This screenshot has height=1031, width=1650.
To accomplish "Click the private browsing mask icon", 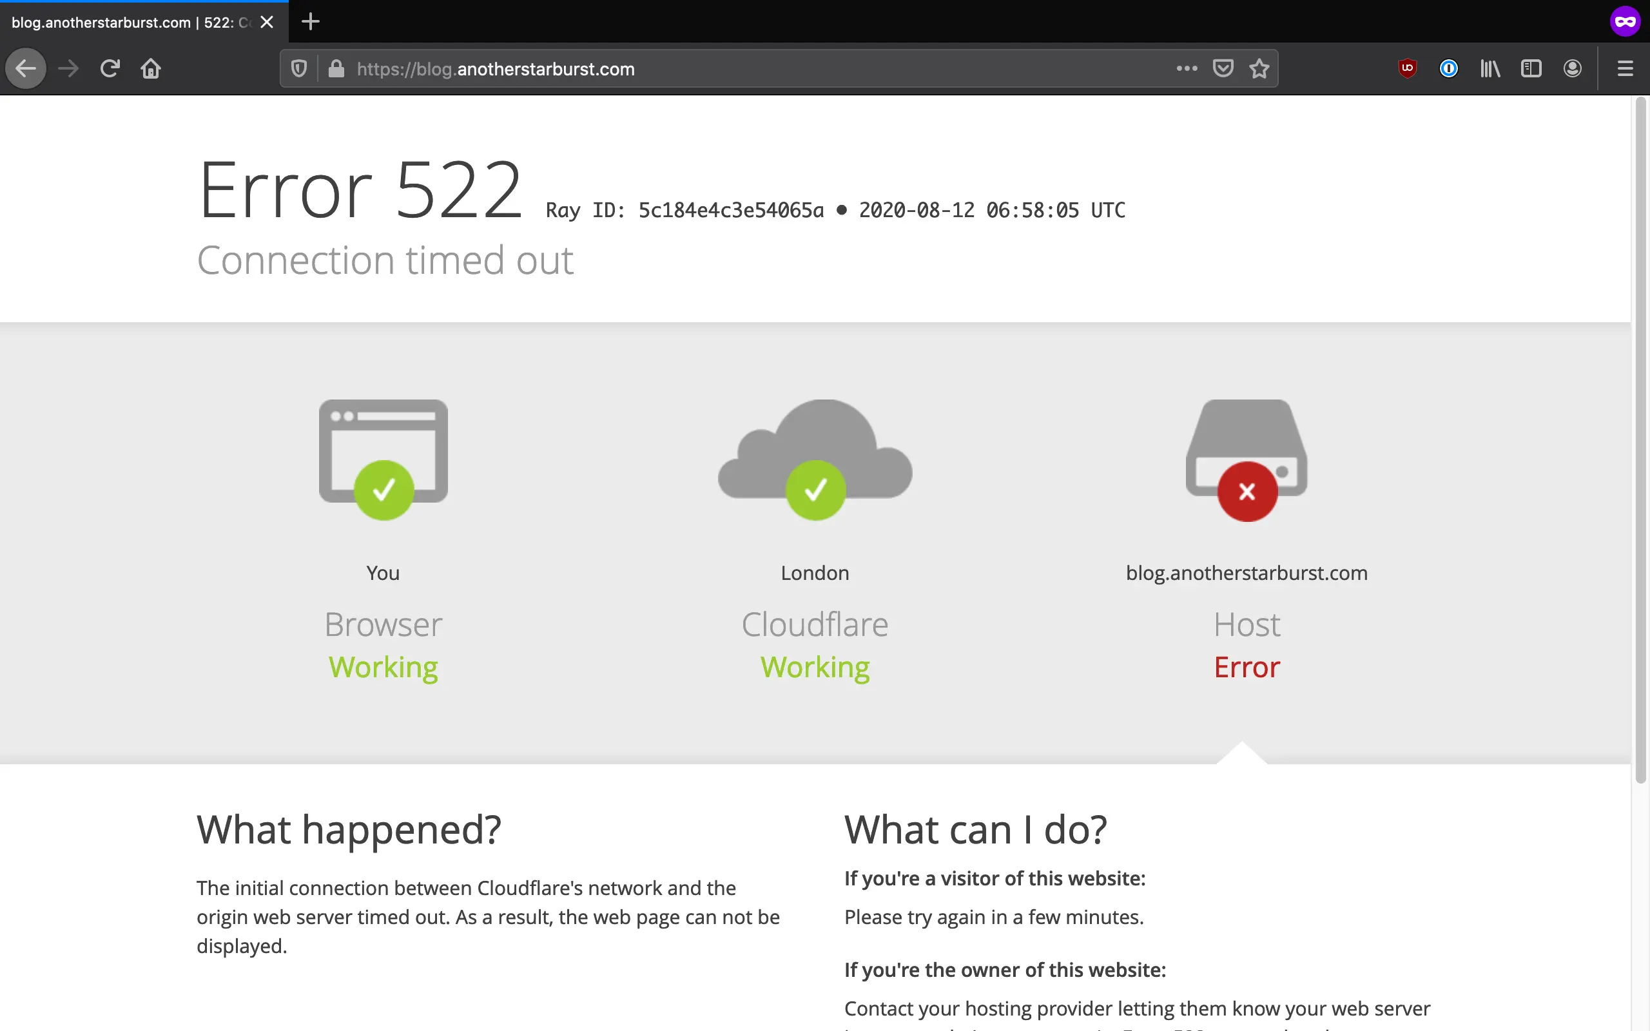I will [x=1626, y=22].
